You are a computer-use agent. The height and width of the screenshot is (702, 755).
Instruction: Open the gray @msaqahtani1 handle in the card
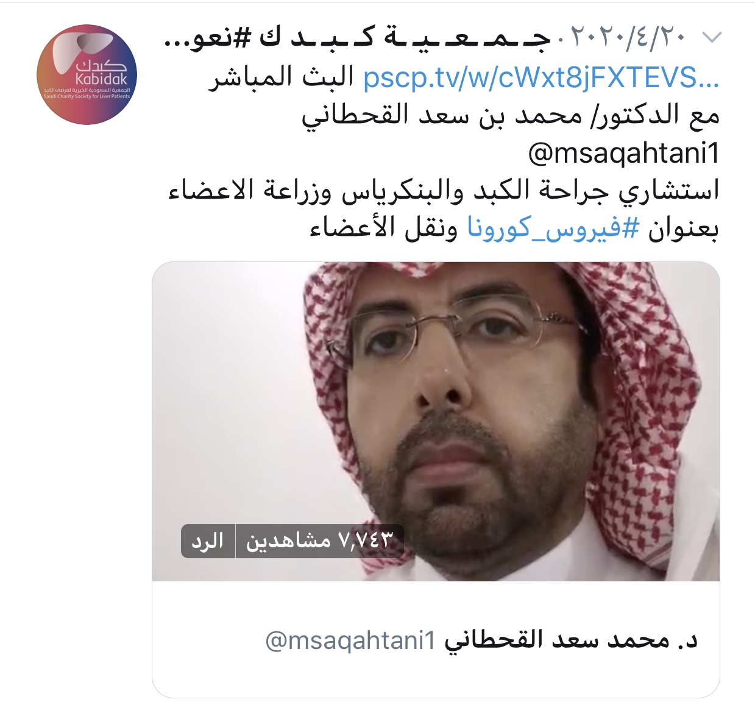[350, 641]
